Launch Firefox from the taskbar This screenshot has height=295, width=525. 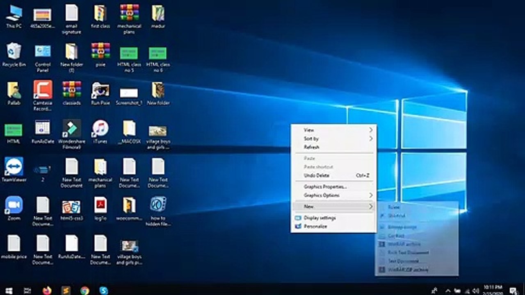[x=47, y=290]
